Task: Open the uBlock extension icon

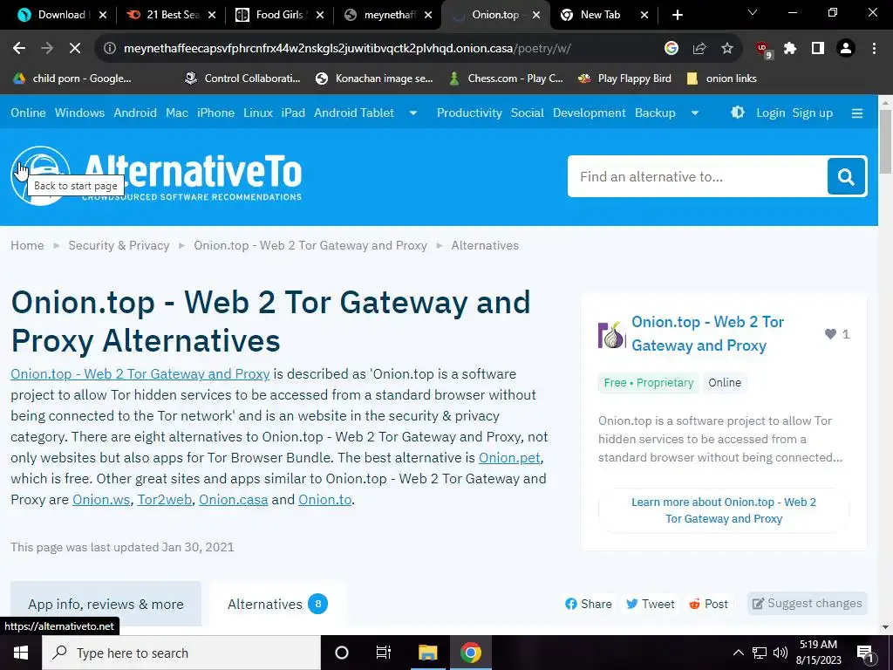Action: pyautogui.click(x=763, y=50)
